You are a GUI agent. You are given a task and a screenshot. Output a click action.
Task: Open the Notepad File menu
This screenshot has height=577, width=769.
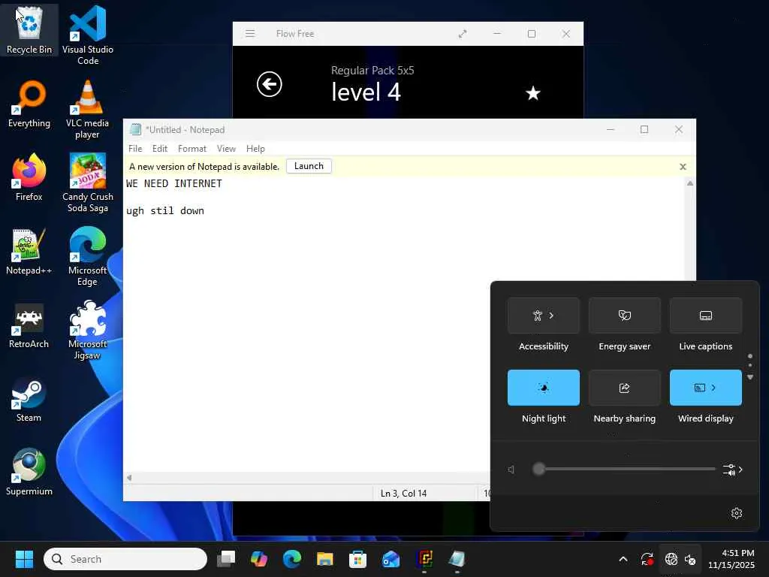tap(135, 149)
